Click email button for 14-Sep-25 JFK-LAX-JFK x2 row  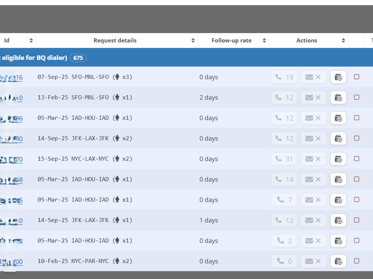coord(314,138)
